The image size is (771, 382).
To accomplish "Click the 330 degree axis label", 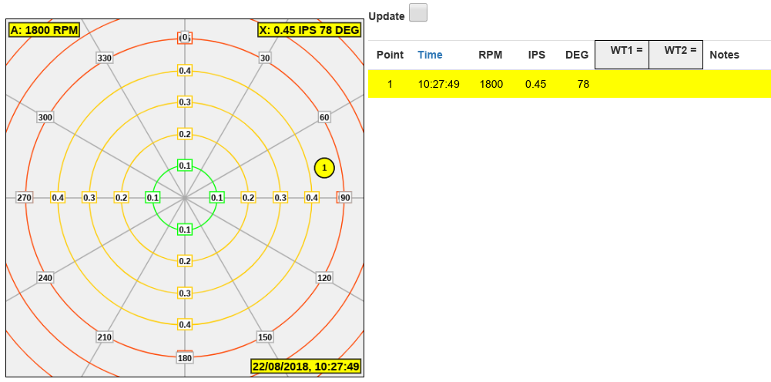I will click(104, 58).
